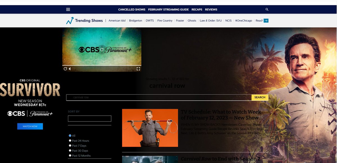Open the Sort By dropdown box

coord(90,118)
